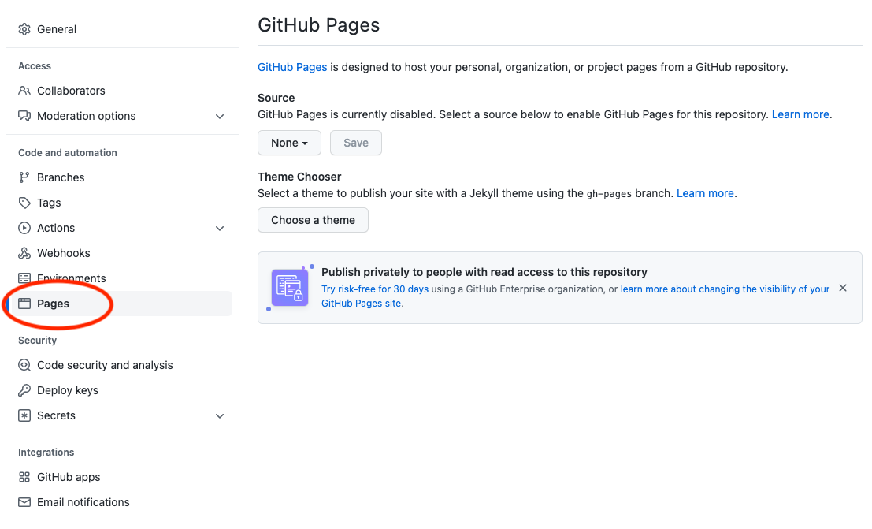Viewport: 872px width, 529px height.
Task: Click the gear icon beside General
Action: point(23,29)
